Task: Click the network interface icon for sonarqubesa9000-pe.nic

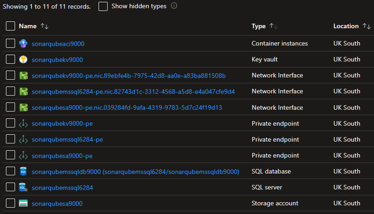Action: pos(23,107)
